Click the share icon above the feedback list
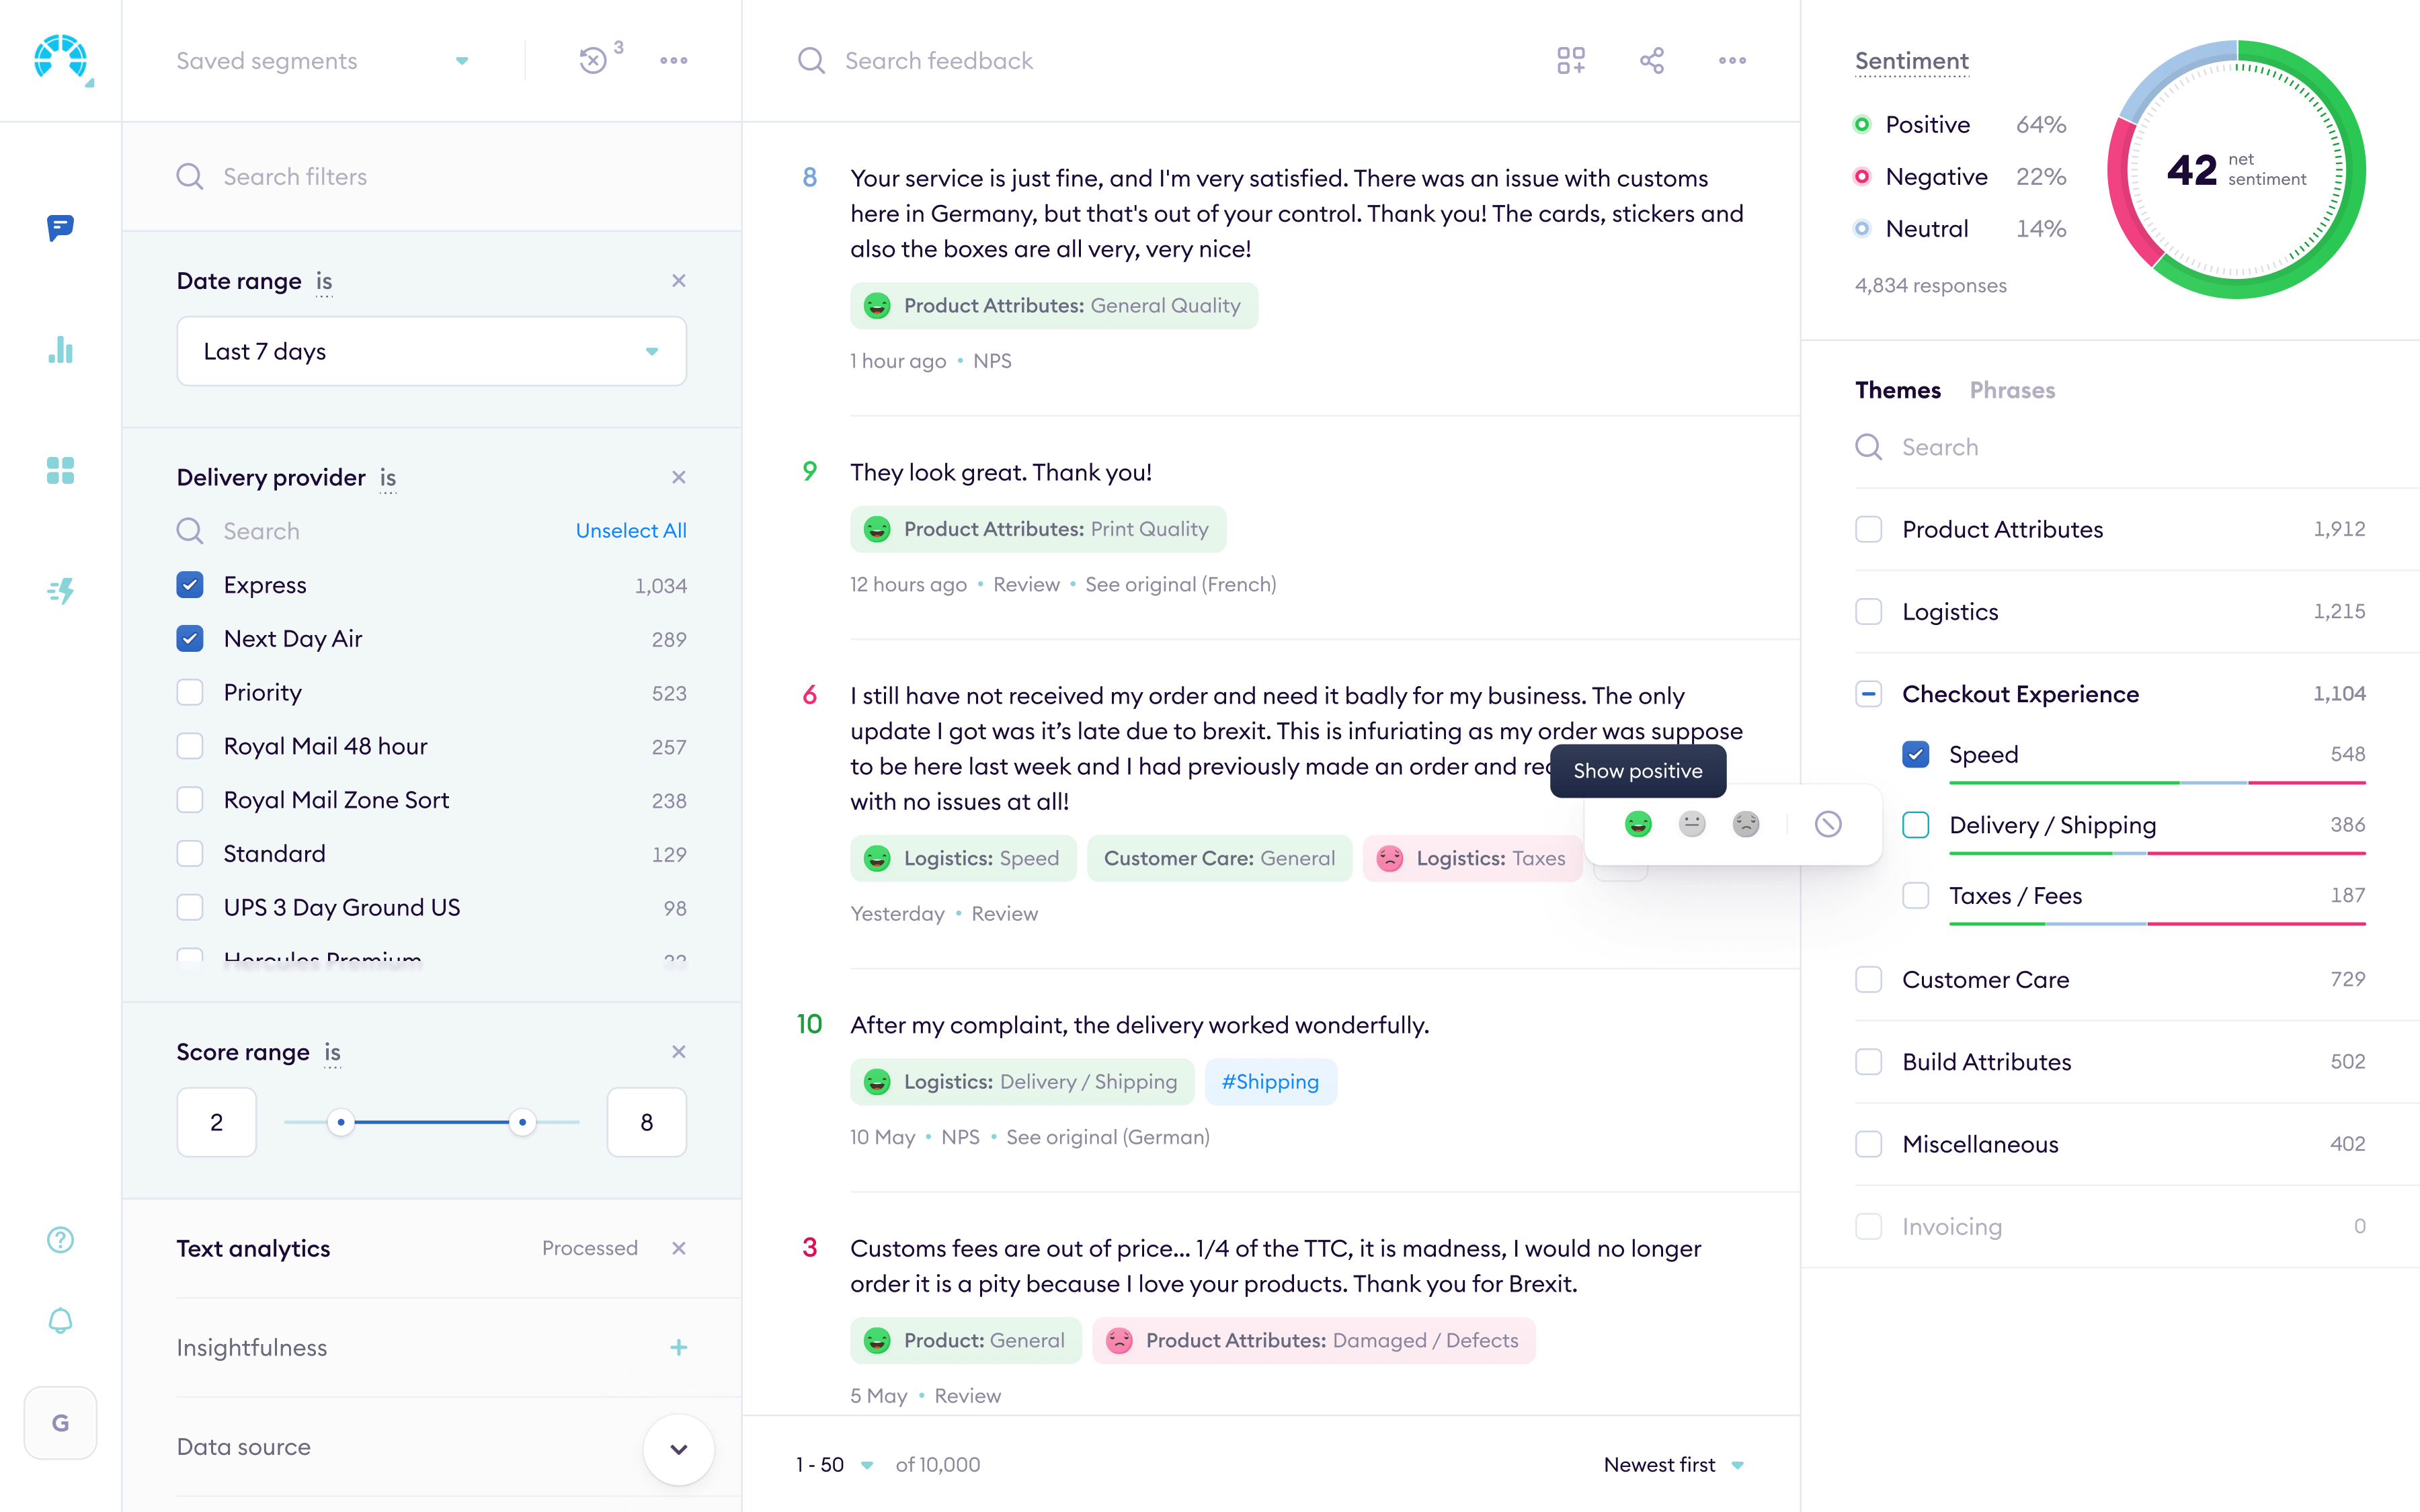Screen dimensions: 2420x1512 coord(1651,60)
